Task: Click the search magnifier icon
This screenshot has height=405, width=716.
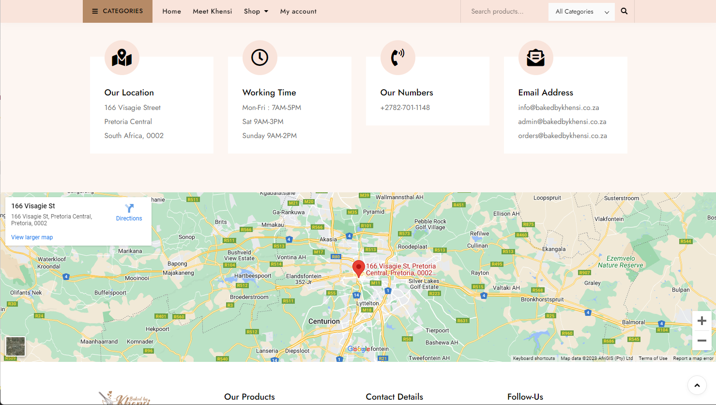Action: [624, 11]
